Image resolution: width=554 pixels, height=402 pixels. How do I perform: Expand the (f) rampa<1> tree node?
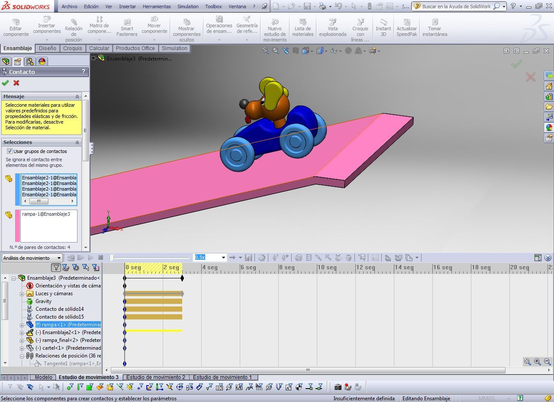coord(22,325)
